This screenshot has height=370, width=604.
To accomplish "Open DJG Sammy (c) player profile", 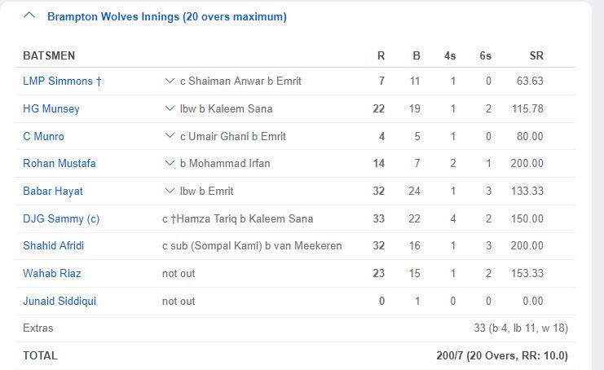I will (x=61, y=218).
